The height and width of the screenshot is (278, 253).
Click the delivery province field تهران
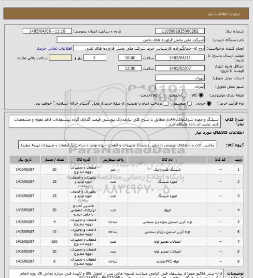tap(180, 78)
